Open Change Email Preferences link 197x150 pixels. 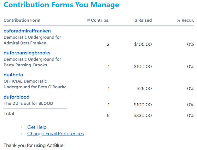tap(56, 134)
